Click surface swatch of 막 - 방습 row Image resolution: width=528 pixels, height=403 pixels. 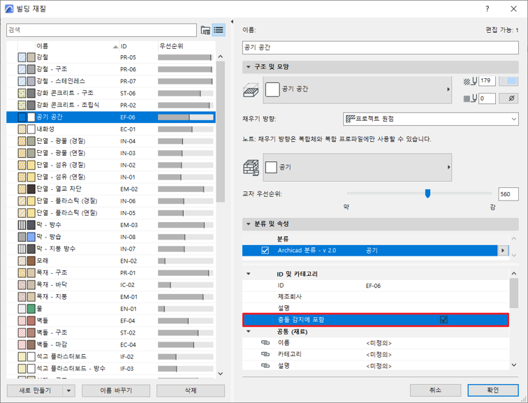point(31,237)
